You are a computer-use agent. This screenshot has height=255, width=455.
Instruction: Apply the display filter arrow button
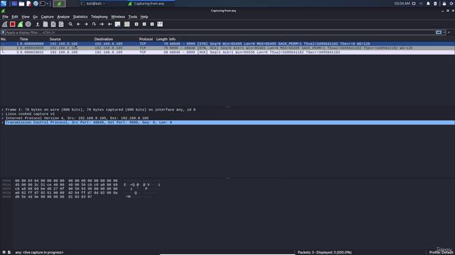tap(439, 33)
